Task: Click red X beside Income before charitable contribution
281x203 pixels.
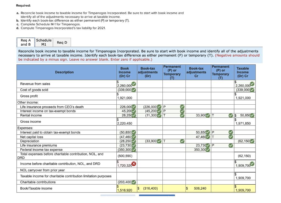Action: [134, 164]
